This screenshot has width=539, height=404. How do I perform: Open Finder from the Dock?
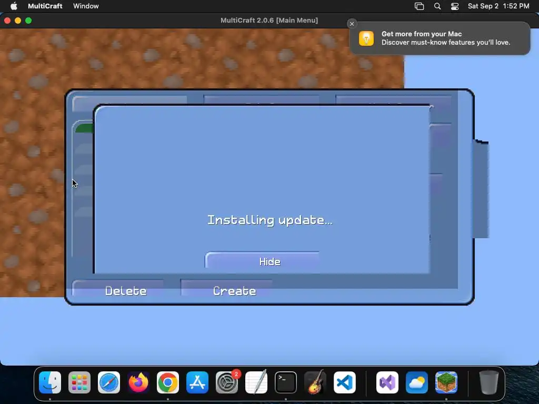[50, 382]
